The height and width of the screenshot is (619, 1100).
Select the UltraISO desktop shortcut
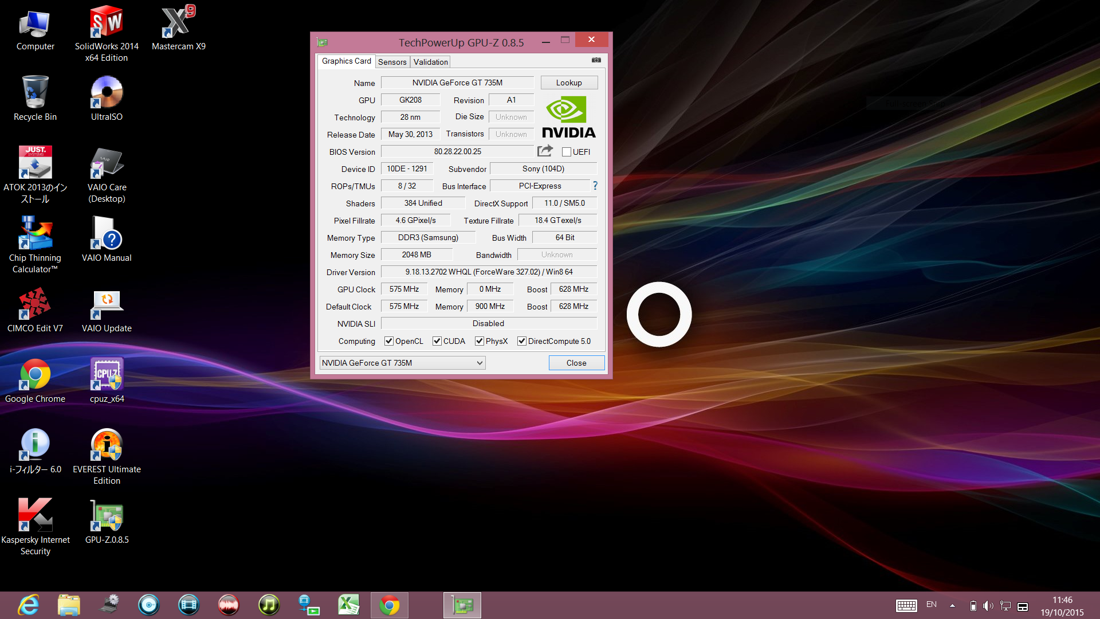[107, 99]
